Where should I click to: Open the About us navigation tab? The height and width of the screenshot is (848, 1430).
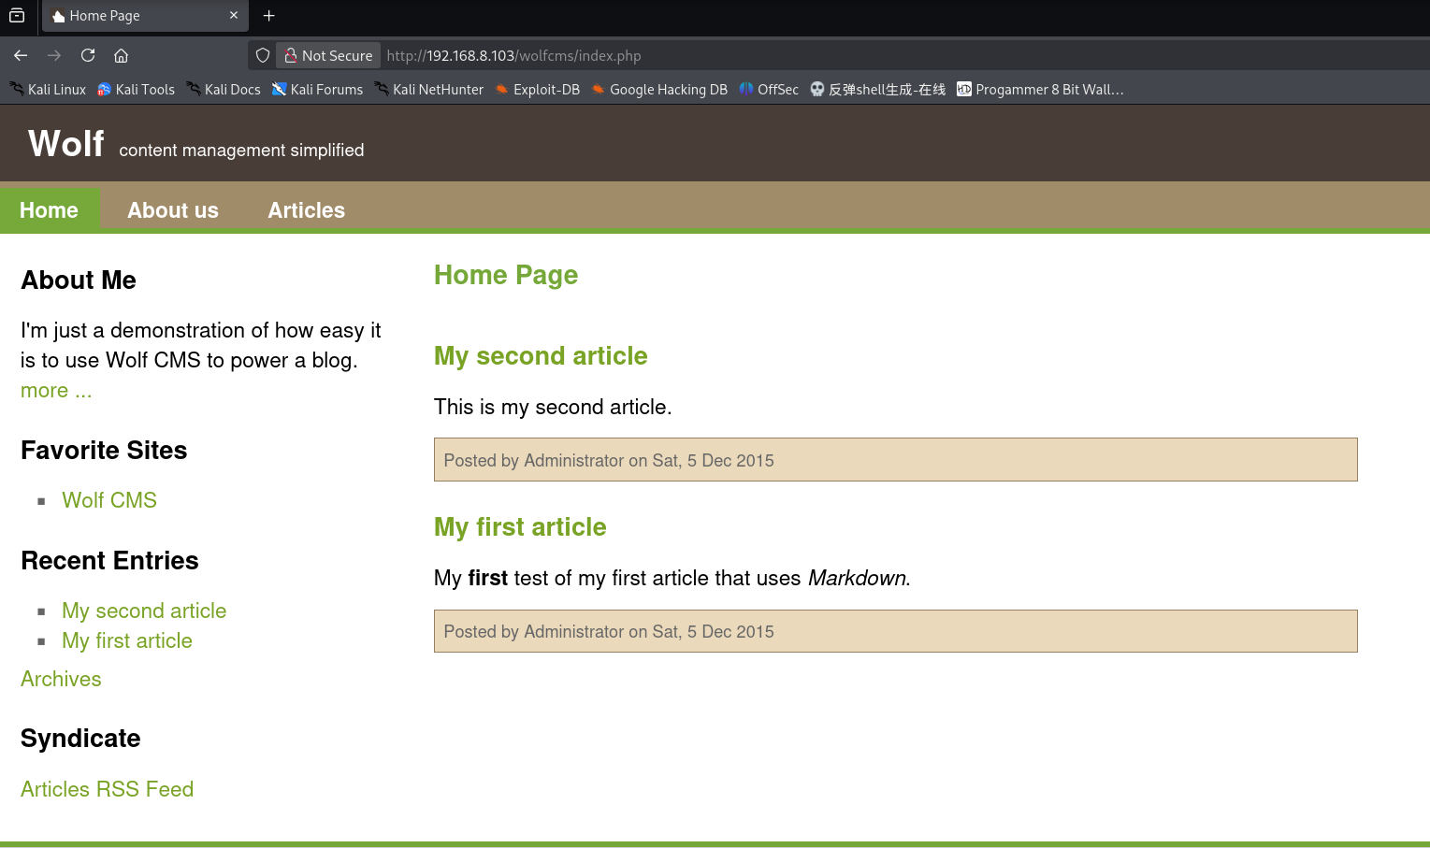click(173, 210)
